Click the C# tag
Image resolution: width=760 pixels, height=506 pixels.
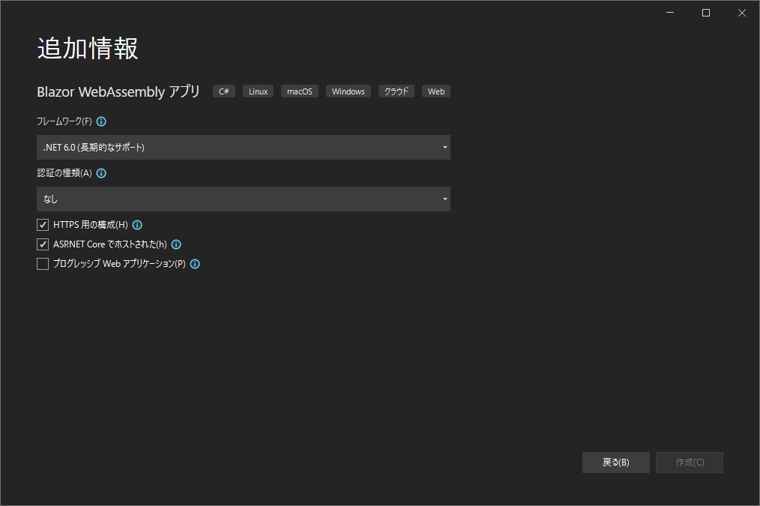tap(224, 91)
